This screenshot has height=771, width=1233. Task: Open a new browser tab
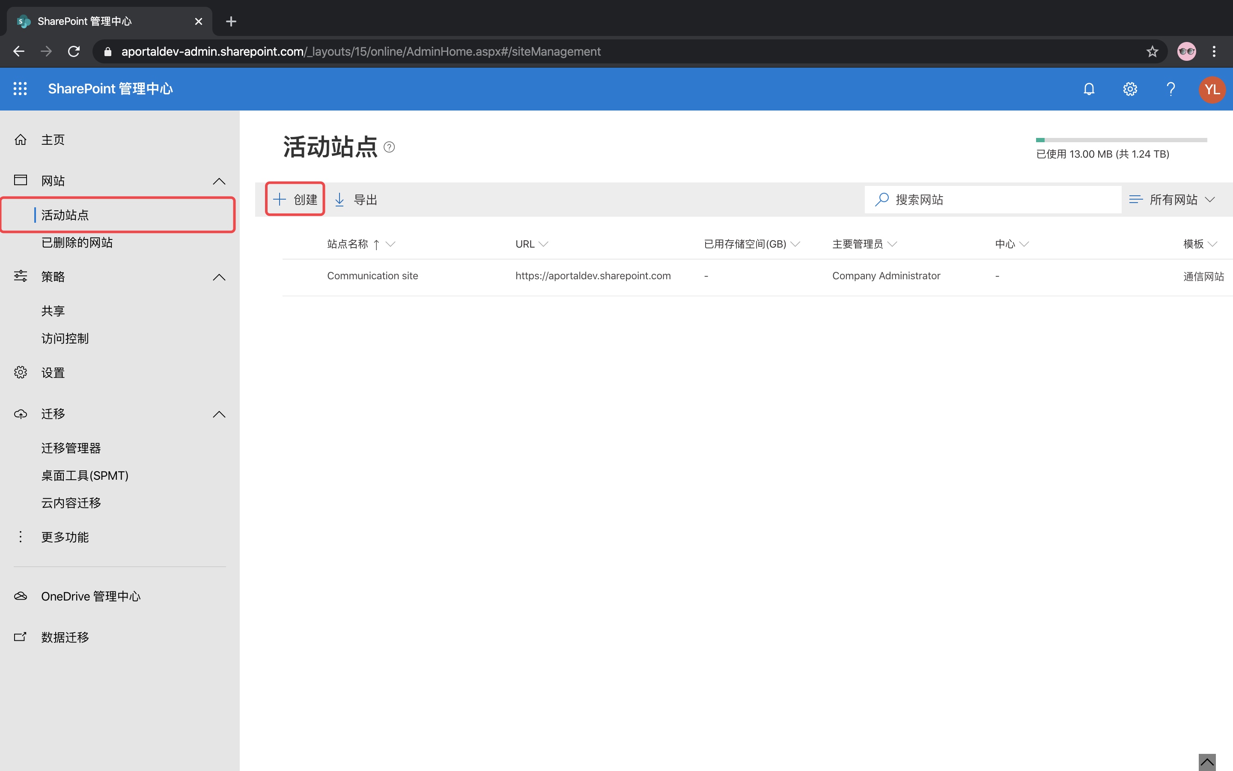(231, 21)
